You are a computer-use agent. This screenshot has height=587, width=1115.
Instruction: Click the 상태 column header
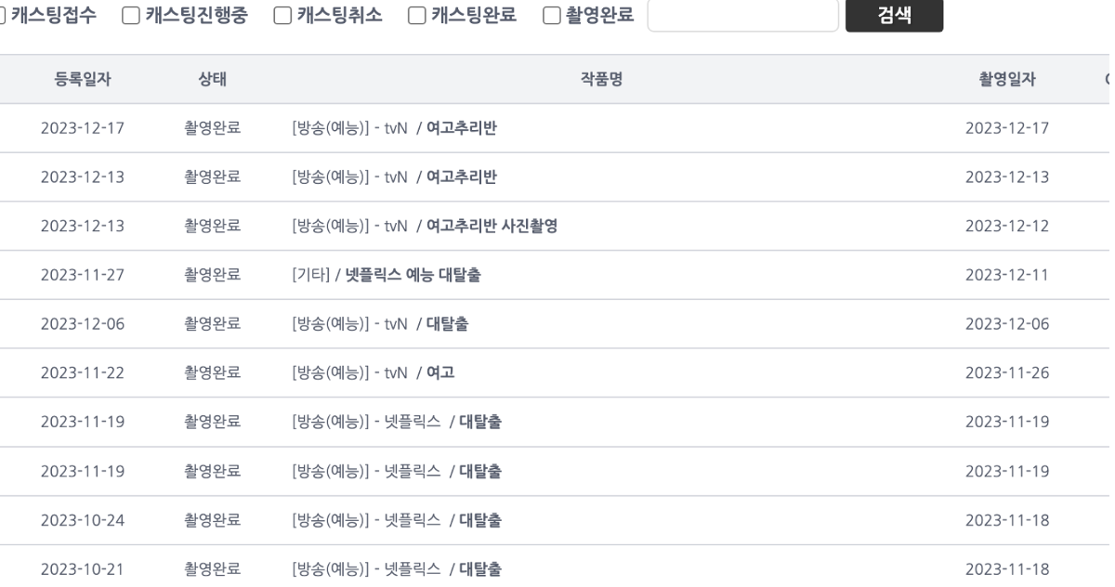click(213, 79)
